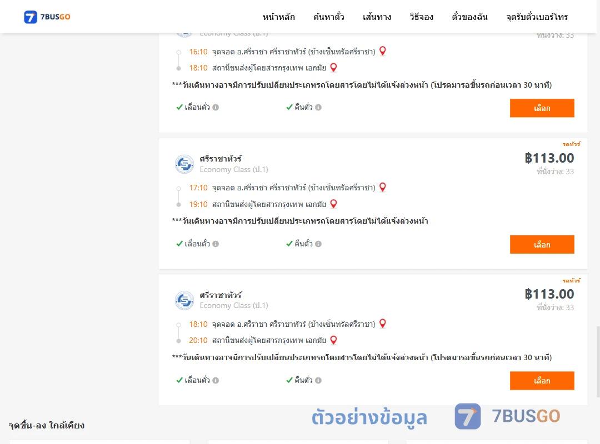Screen dimensions: 600x444
Task: Click map pin for 18:10 departure stop in last card
Action: (x=383, y=324)
